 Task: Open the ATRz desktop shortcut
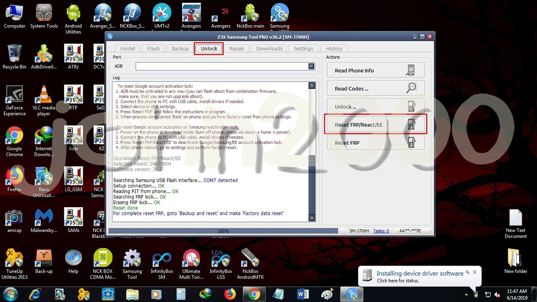[73, 57]
